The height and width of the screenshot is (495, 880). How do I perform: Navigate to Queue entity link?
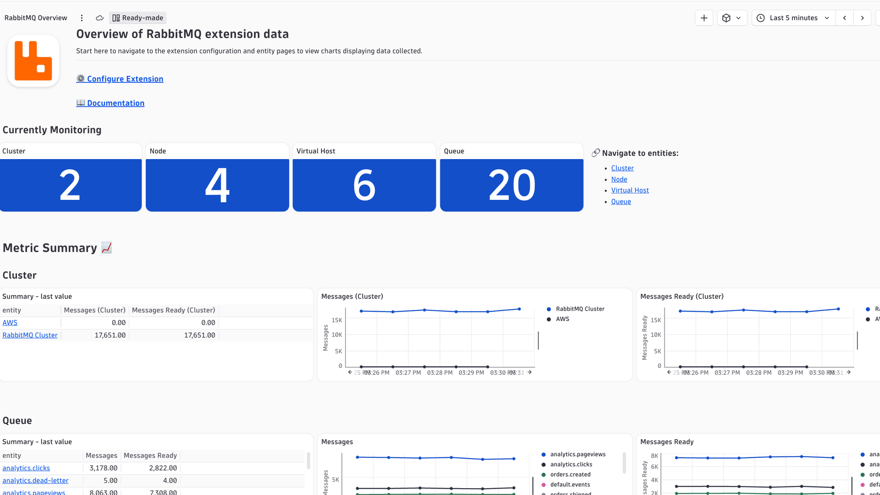(x=621, y=202)
